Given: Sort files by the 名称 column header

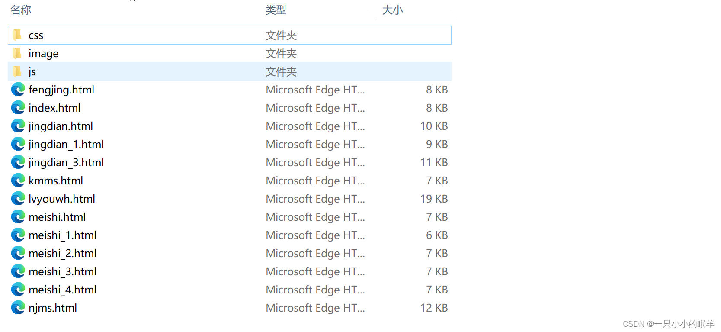Looking at the screenshot, I should coord(20,10).
